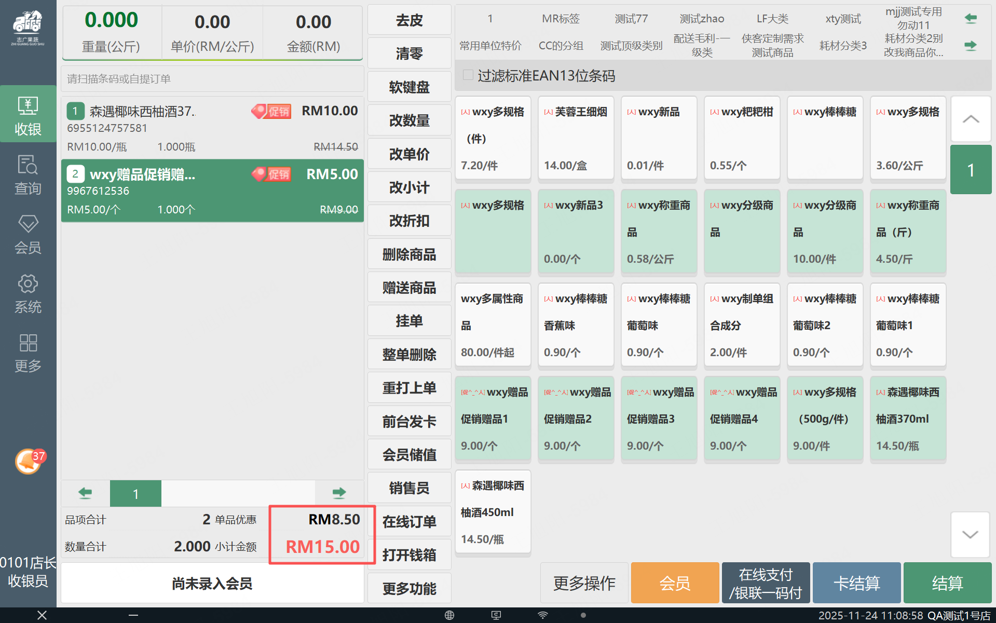
Task: Click the 促销 tag on wxy赠品促销赠 row
Action: pyautogui.click(x=271, y=174)
